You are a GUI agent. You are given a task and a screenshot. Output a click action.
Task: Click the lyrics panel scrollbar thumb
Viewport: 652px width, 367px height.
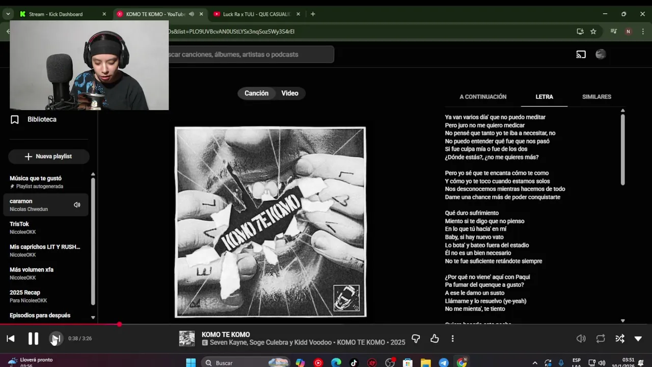pyautogui.click(x=622, y=150)
